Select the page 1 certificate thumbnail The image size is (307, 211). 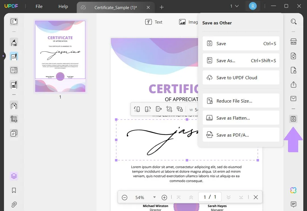click(60, 57)
